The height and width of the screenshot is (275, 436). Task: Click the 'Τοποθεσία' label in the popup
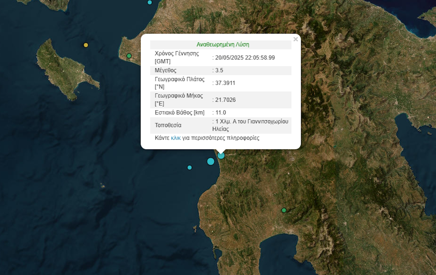point(168,125)
